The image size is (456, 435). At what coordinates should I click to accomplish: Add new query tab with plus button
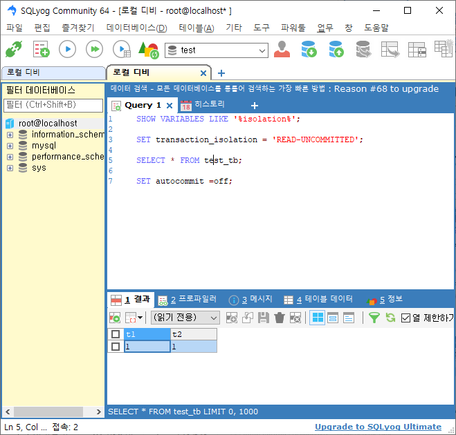(255, 106)
